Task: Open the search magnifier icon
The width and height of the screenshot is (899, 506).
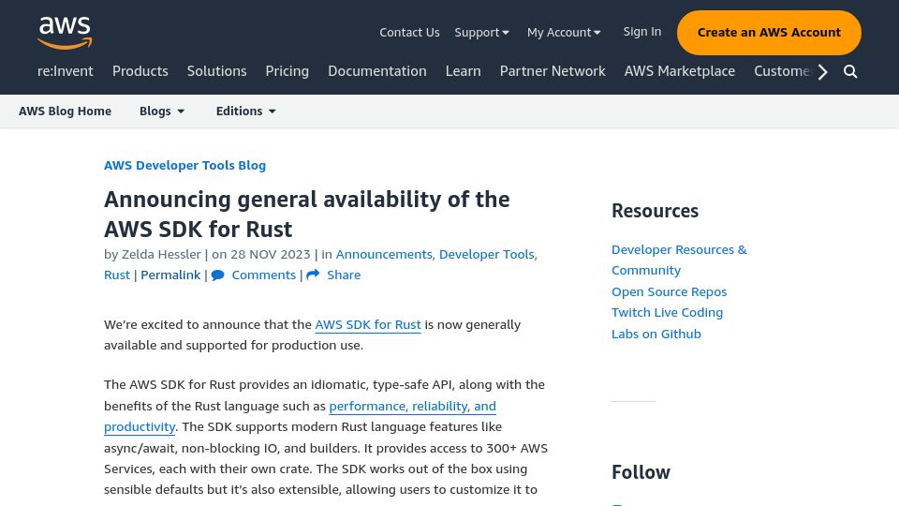Action: coord(850,72)
